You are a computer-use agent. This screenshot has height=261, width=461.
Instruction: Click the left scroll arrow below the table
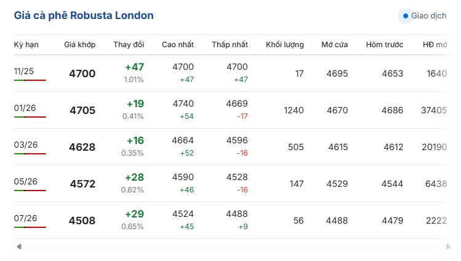[19, 246]
